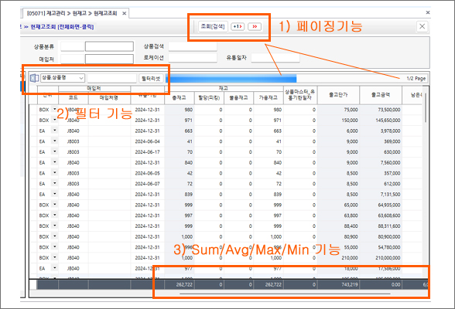Click the 2024-06-04 date cell
The image size is (455, 309).
coord(147,141)
